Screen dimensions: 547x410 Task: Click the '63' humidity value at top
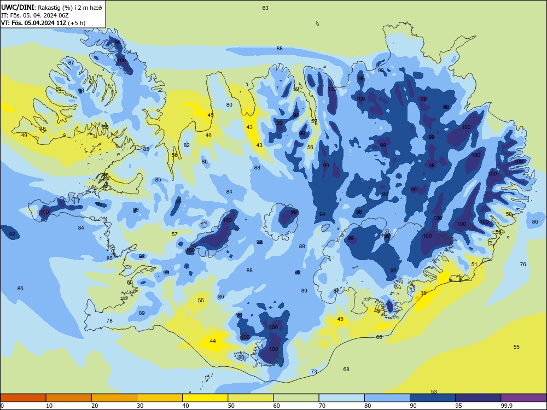[x=265, y=8]
